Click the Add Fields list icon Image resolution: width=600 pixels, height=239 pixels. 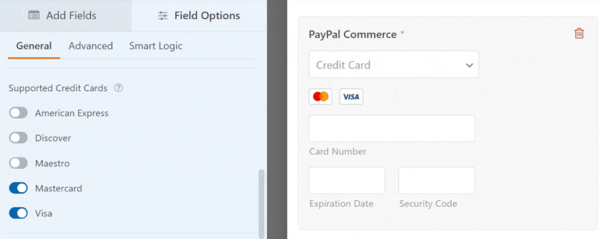[33, 16]
